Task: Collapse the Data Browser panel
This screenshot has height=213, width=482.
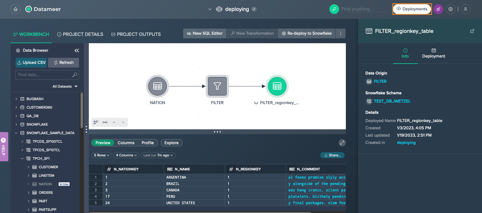Action: click(x=77, y=51)
